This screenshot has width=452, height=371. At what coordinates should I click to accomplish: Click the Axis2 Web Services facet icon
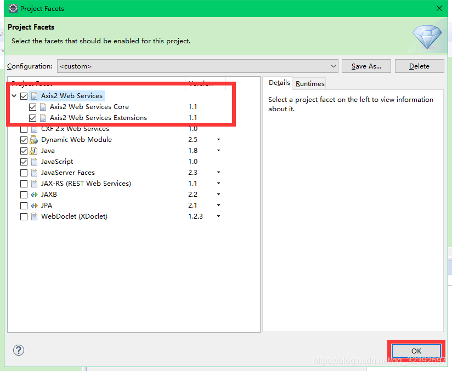[x=34, y=96]
